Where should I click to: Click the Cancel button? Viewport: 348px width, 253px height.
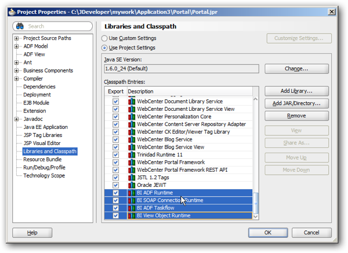coord(311,233)
